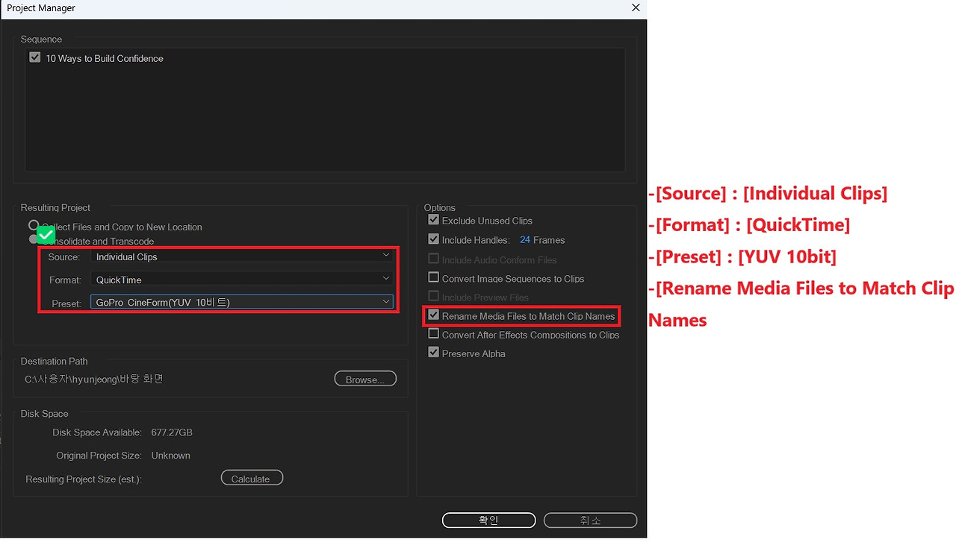Click the Calculate button for project size
This screenshot has height=548, width=956.
coord(252,479)
